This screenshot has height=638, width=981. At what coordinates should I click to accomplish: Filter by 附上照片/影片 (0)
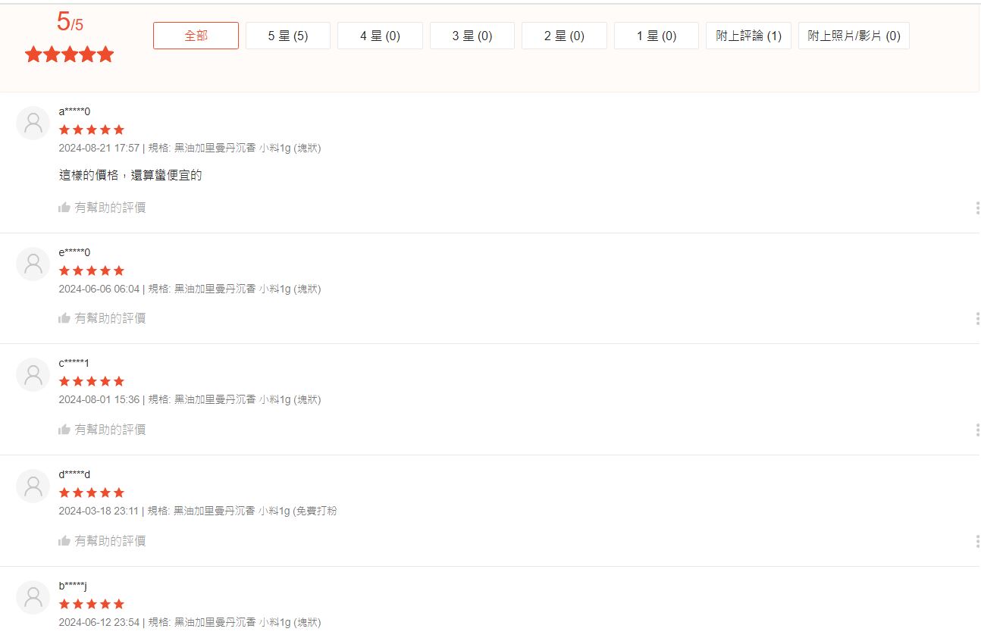coord(854,36)
